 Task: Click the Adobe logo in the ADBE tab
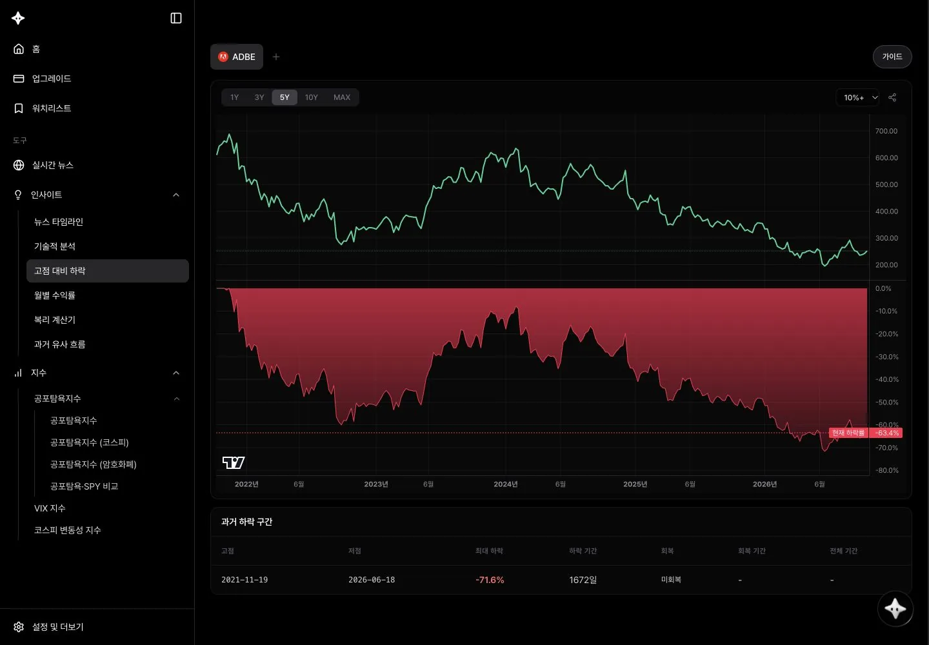(223, 57)
